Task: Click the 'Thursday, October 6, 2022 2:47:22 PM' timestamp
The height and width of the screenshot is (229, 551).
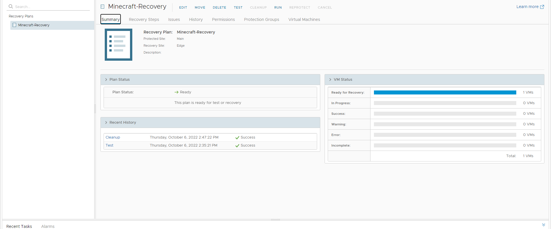Action: 184,137
